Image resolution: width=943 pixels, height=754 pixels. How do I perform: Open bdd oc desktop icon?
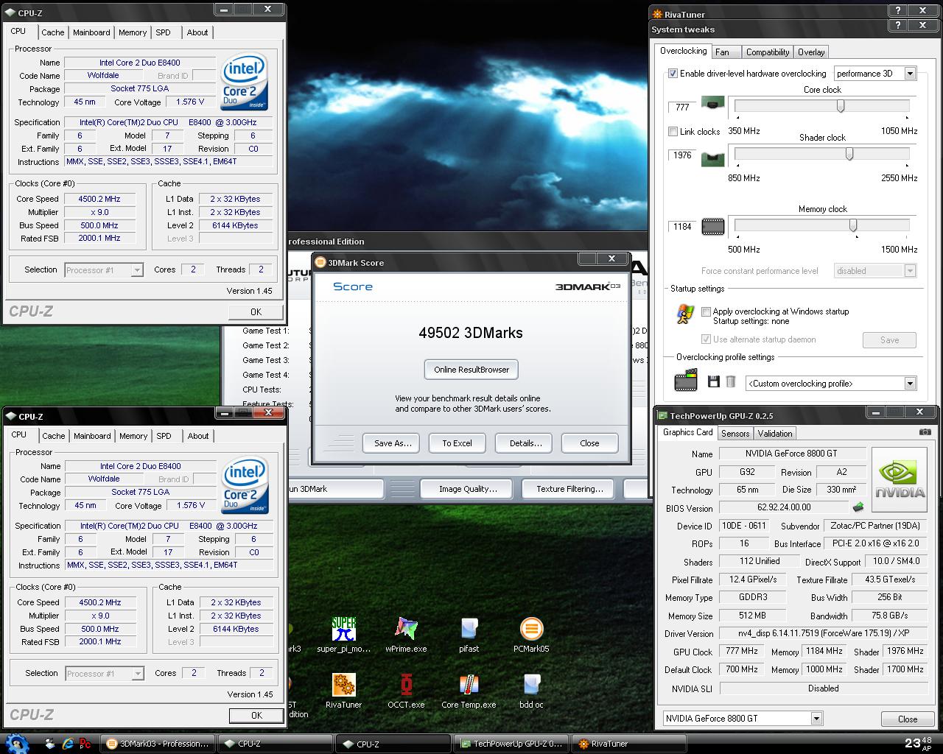[531, 691]
